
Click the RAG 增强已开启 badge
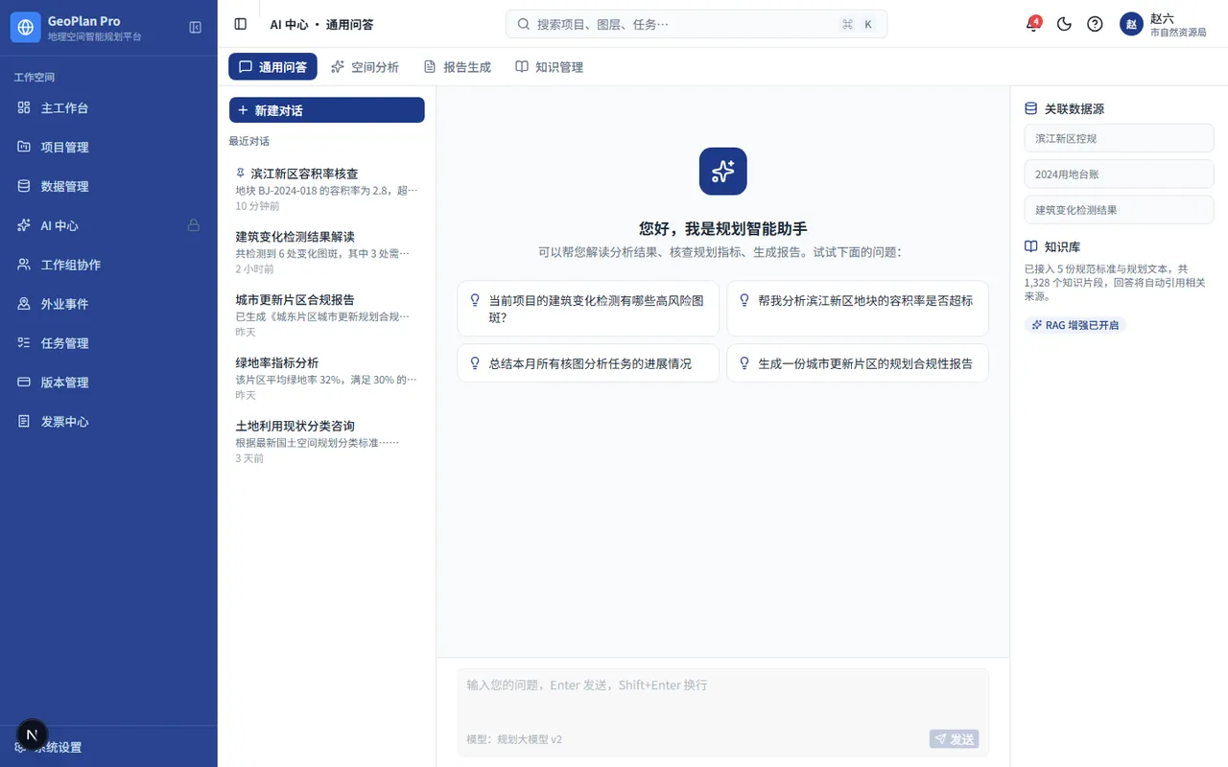[1074, 325]
